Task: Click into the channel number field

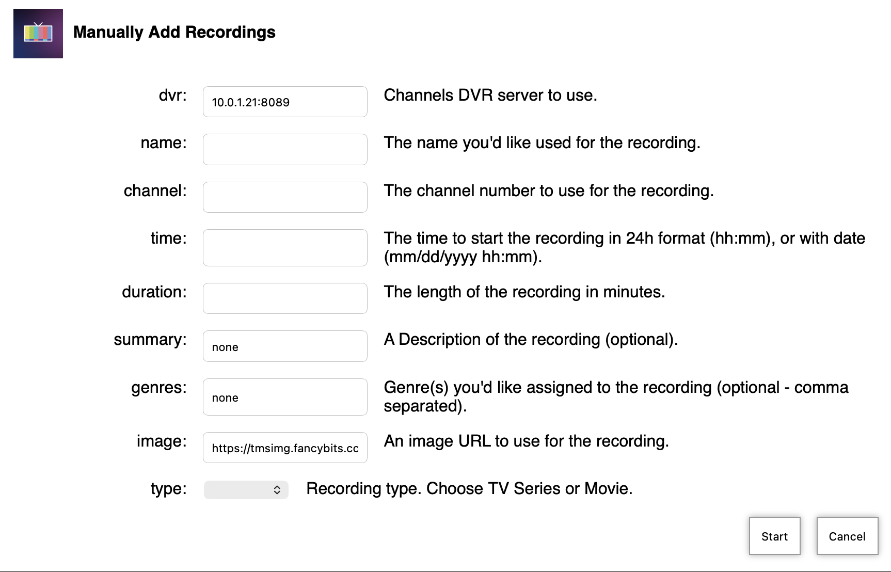Action: point(285,197)
